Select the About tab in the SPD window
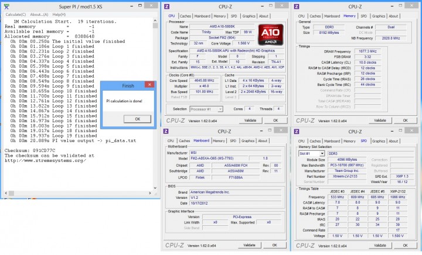 click(x=393, y=141)
